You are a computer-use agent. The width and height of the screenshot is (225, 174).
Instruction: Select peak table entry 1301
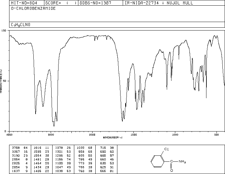click(63, 152)
